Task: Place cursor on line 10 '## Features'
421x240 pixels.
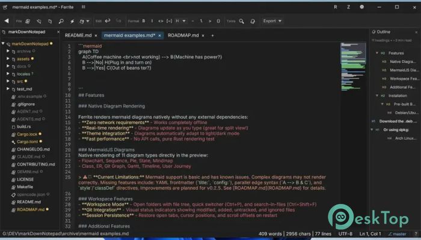Action: click(x=91, y=95)
